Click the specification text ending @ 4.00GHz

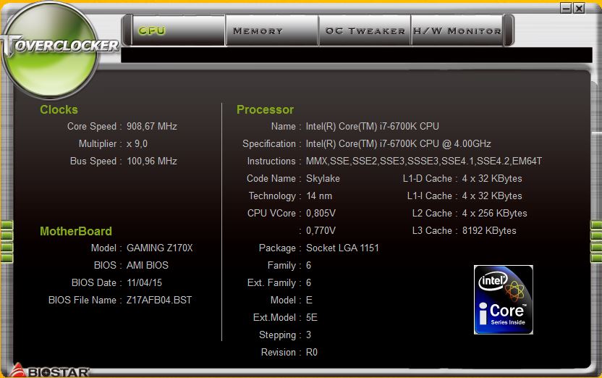tap(399, 144)
